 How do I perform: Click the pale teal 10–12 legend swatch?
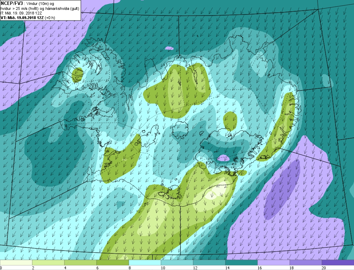(177, 263)
